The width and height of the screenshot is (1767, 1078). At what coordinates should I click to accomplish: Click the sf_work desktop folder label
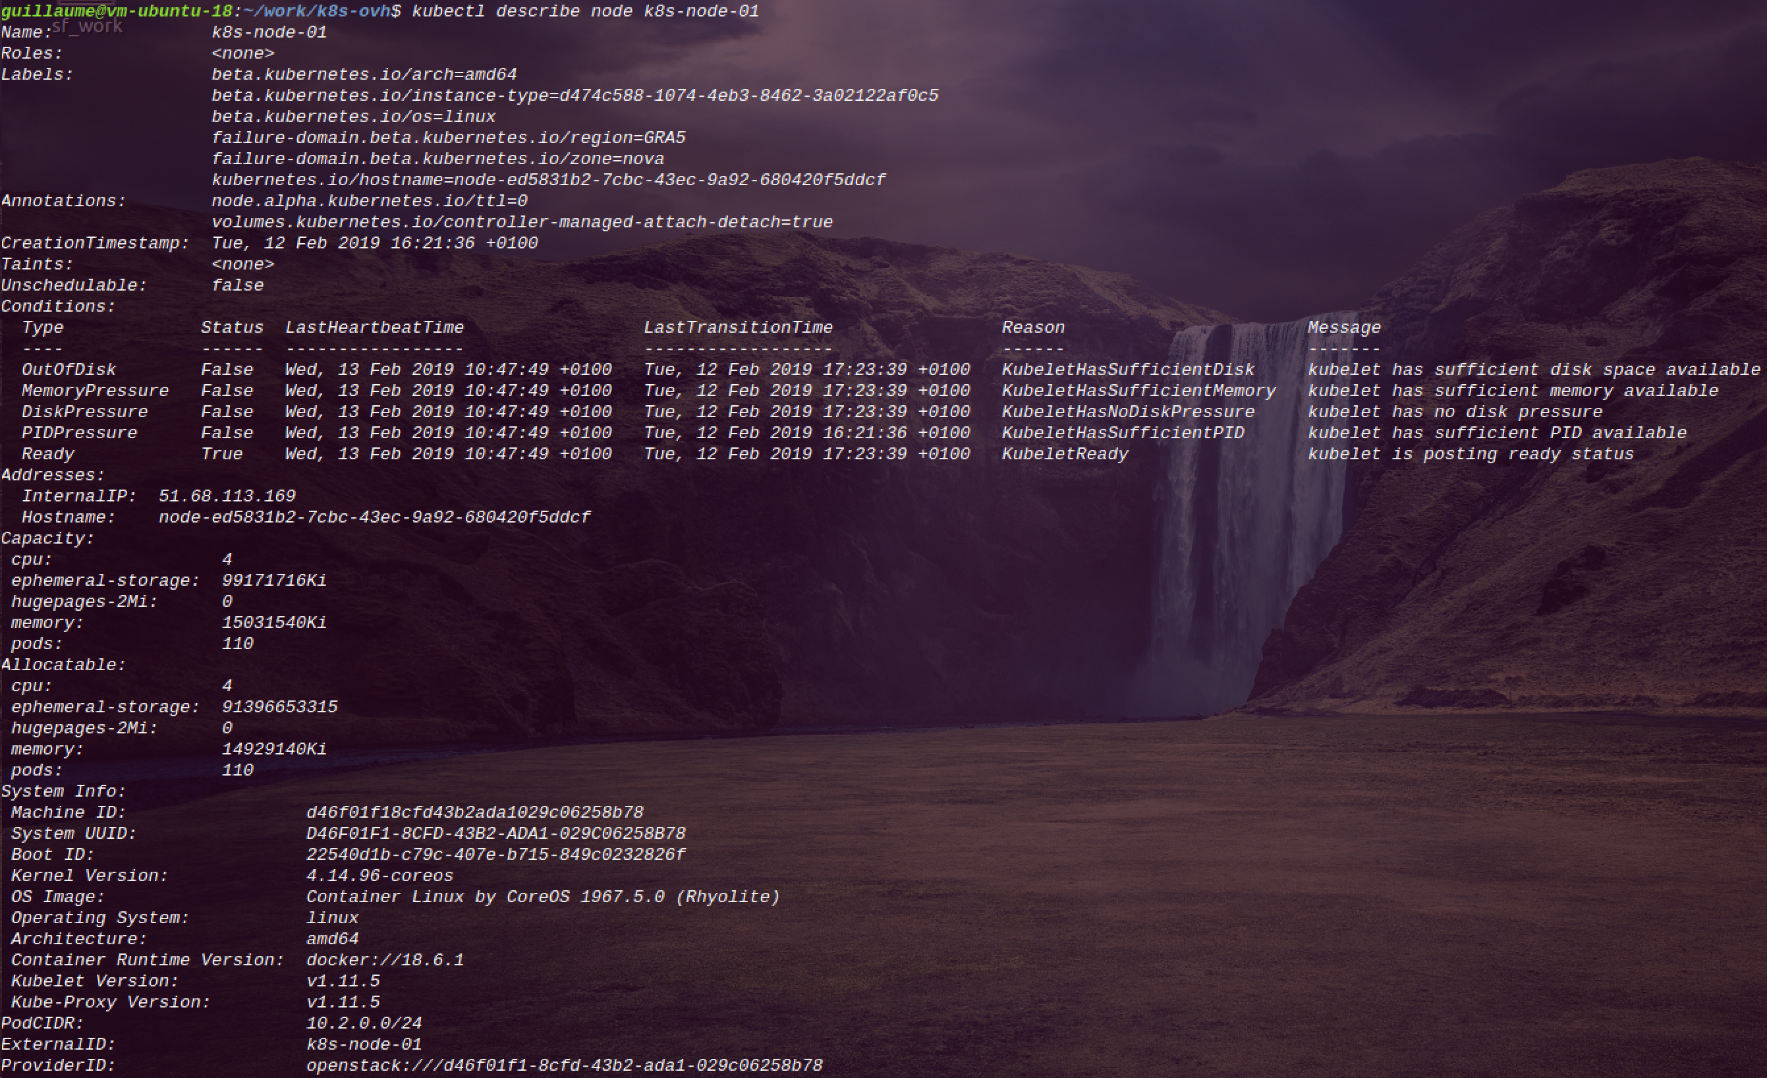pyautogui.click(x=88, y=26)
